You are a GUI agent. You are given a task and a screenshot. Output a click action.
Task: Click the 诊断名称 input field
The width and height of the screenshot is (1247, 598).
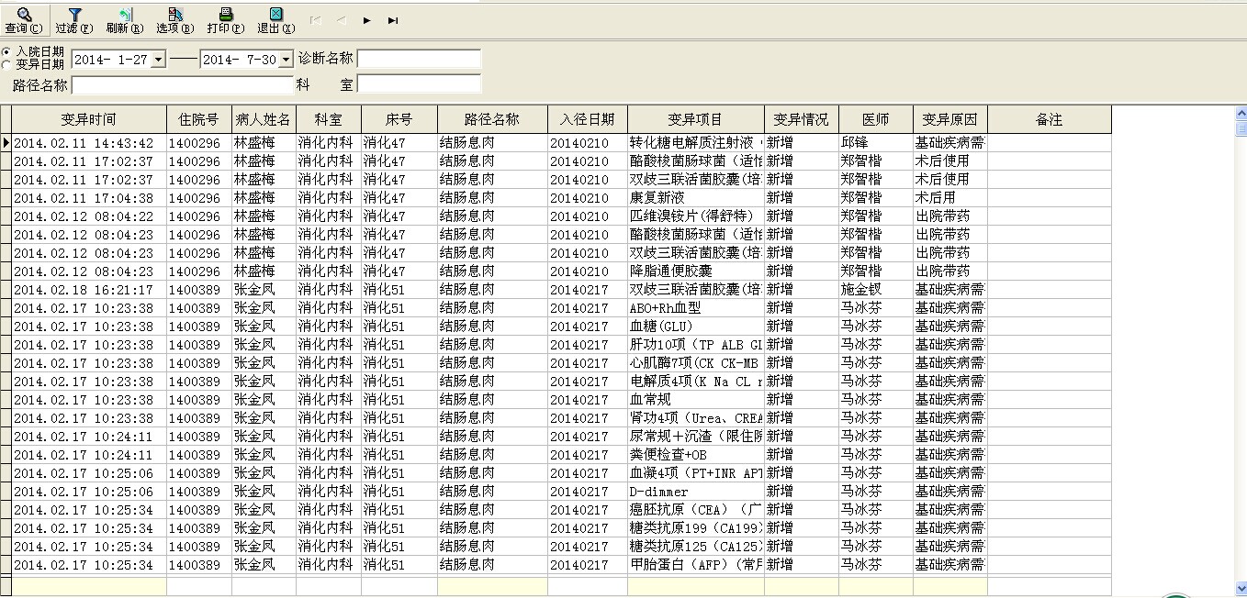[x=419, y=59]
